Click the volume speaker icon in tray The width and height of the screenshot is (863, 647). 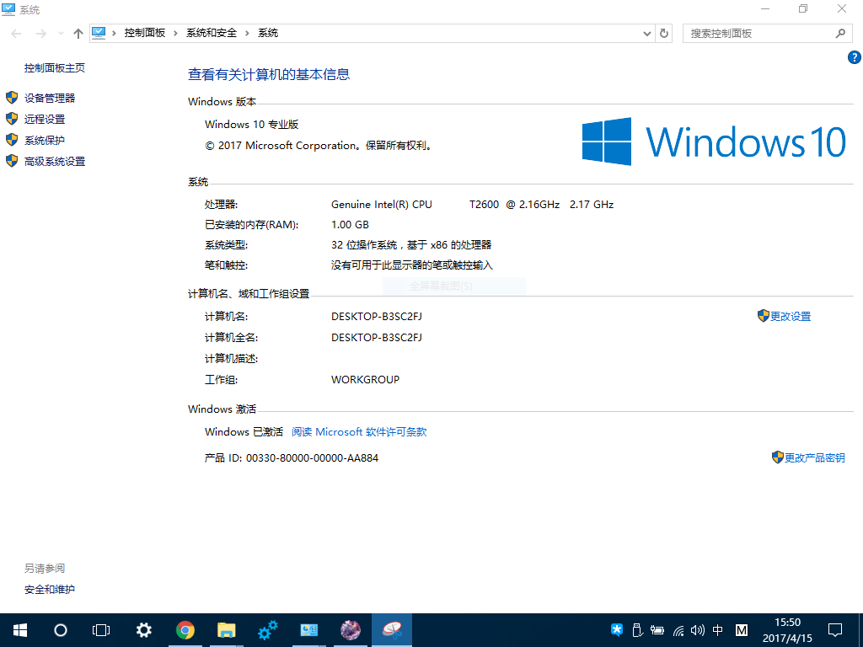point(697,630)
